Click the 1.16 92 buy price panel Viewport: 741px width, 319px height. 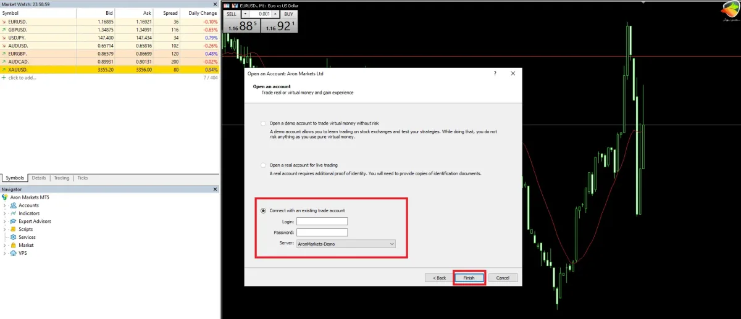pyautogui.click(x=279, y=26)
